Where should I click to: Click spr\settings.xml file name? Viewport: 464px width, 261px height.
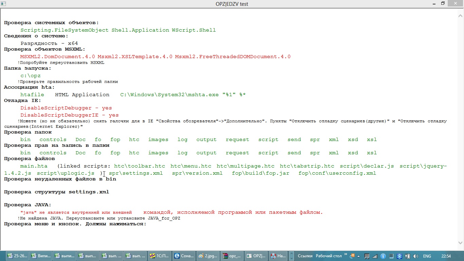tap(136, 173)
